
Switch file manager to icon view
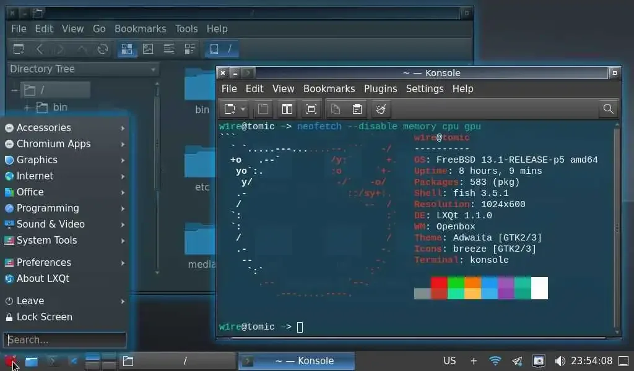pyautogui.click(x=127, y=49)
